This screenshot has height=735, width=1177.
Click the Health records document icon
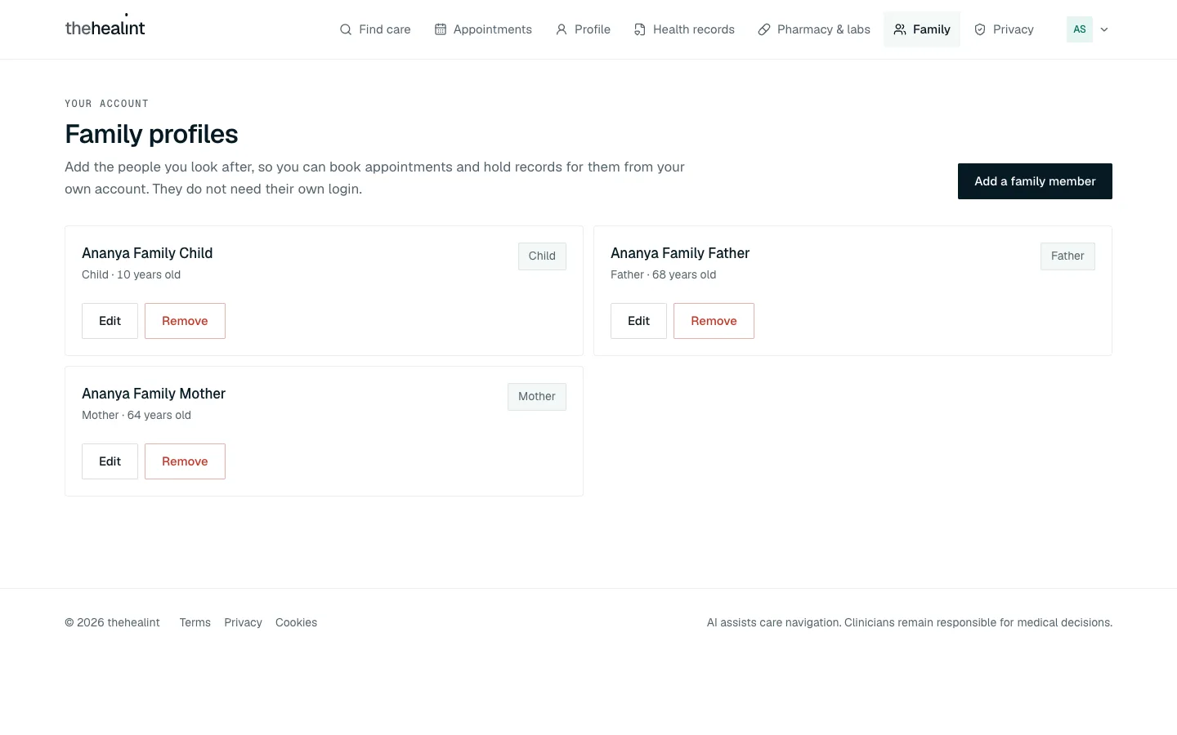tap(640, 29)
